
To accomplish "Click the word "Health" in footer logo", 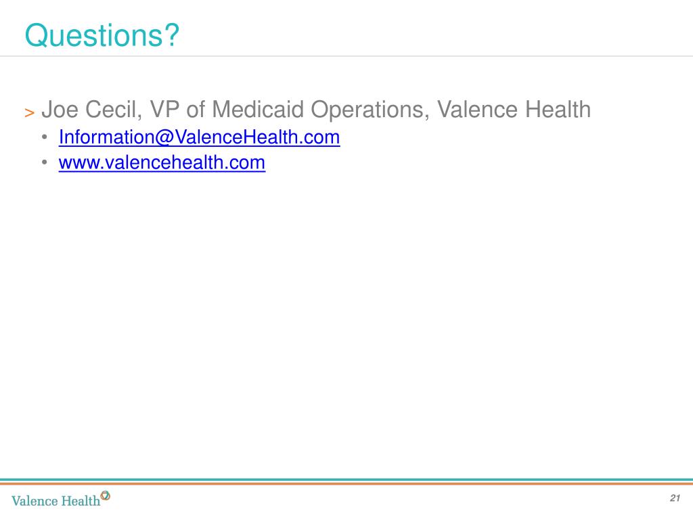I will (x=81, y=500).
